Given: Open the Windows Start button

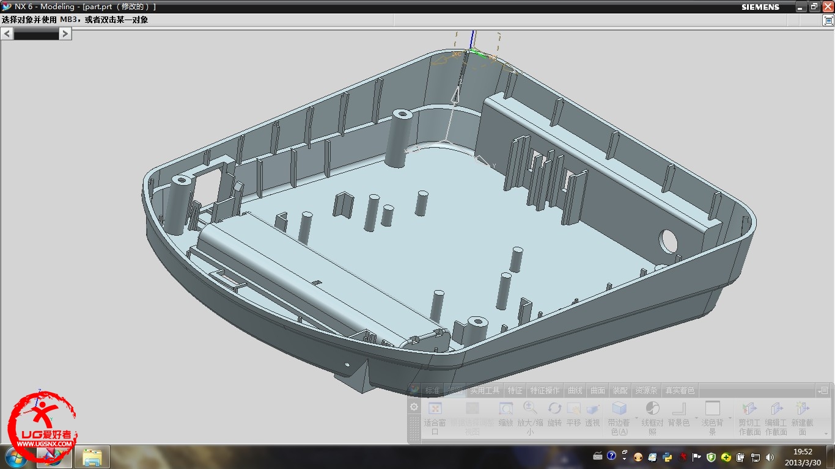Looking at the screenshot, I should (17, 457).
